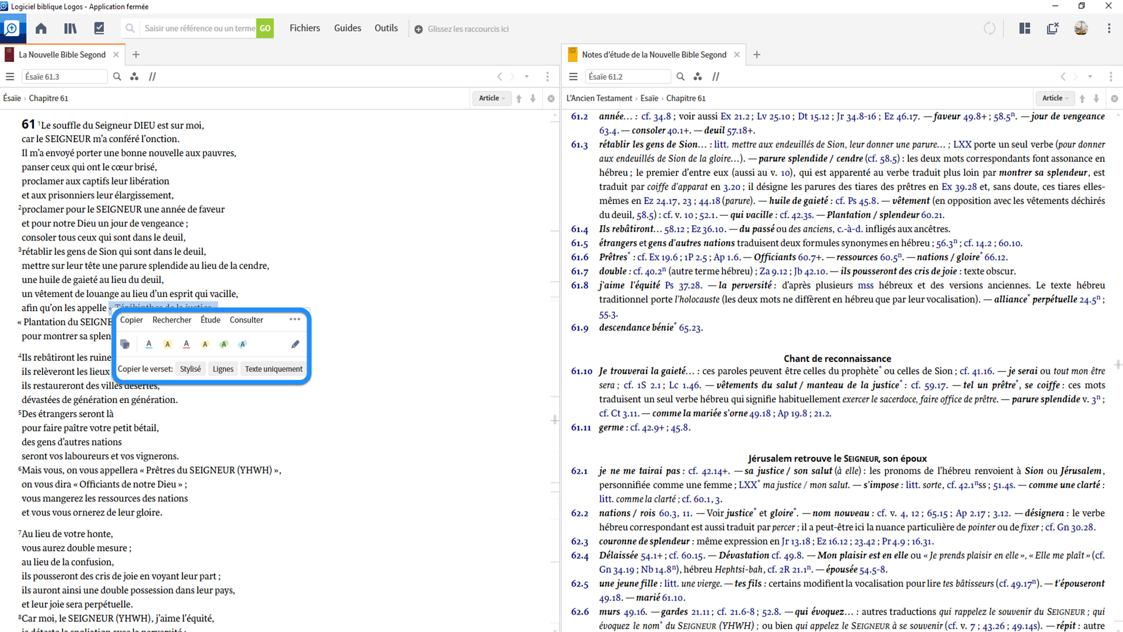
Task: Go to previous article in notes panel
Action: (1082, 99)
